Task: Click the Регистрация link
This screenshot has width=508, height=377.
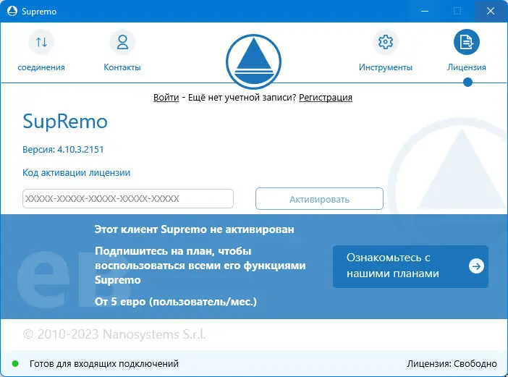Action: point(326,98)
